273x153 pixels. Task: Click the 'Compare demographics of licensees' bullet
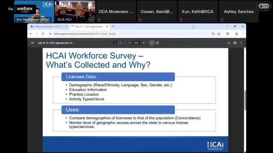point(135,118)
